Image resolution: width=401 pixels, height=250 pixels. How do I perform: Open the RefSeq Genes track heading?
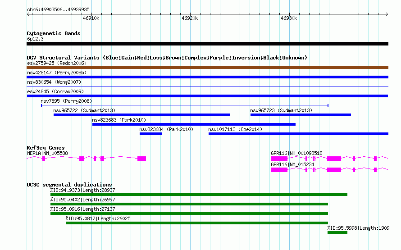[46, 148]
